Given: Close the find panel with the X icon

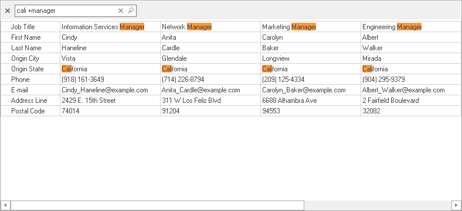Looking at the screenshot, I should pos(8,11).
